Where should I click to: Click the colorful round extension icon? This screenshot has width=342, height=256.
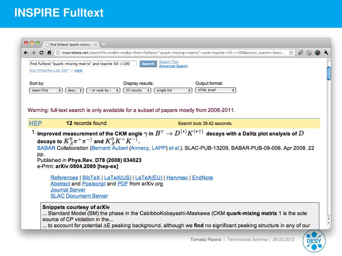pos(318,53)
